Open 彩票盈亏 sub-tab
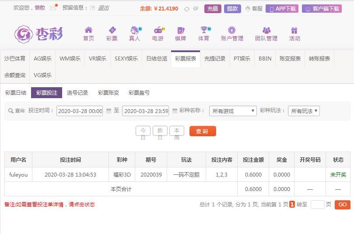This screenshot has width=354, height=234. (x=139, y=93)
